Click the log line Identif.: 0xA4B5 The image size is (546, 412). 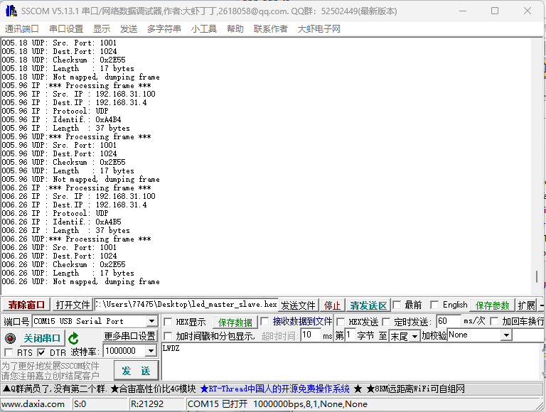coord(62,222)
